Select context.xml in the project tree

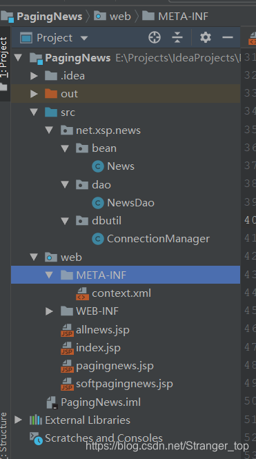[121, 293]
